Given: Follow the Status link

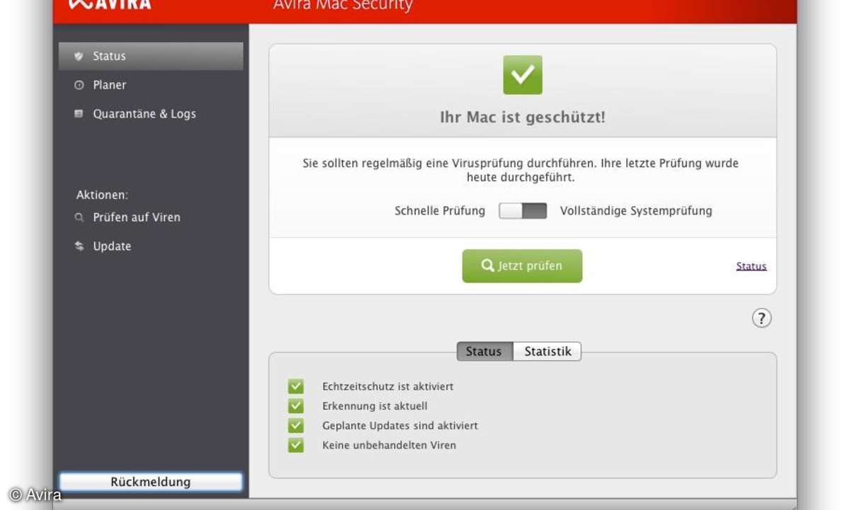Looking at the screenshot, I should pyautogui.click(x=752, y=266).
